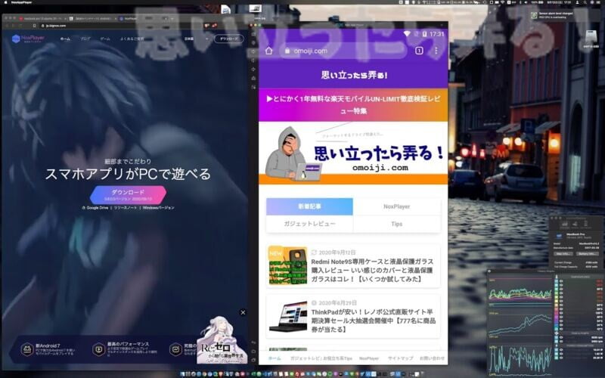Click ホーム in the NoxPlayer site menu
This screenshot has height=378, width=605.
65,39
